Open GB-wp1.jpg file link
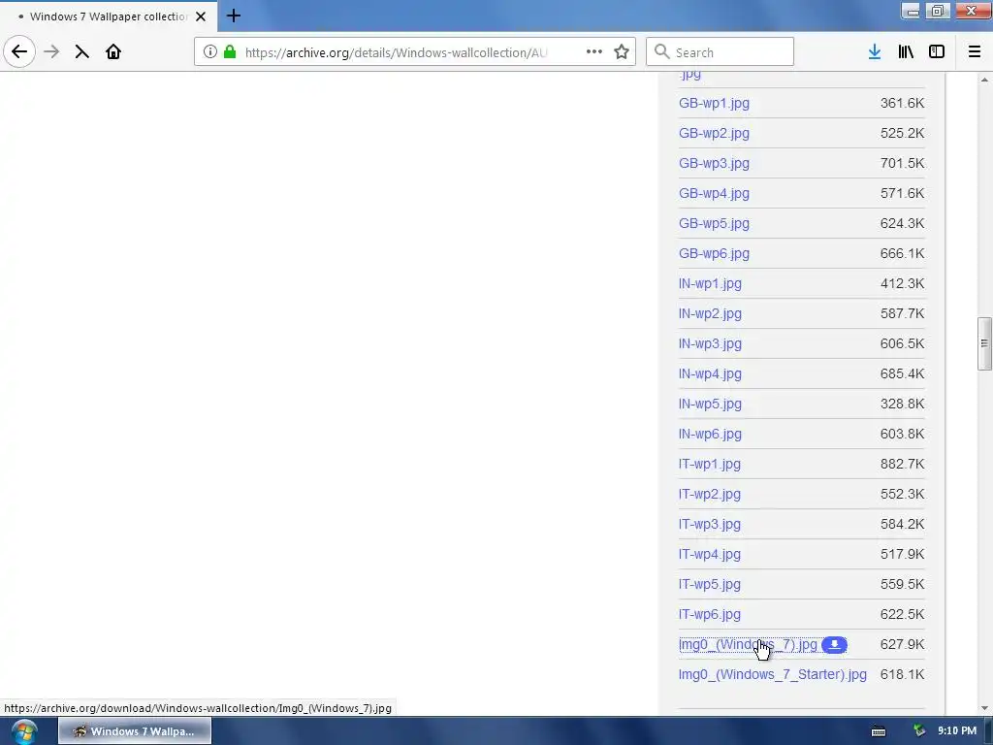This screenshot has height=745, width=993. click(x=714, y=103)
